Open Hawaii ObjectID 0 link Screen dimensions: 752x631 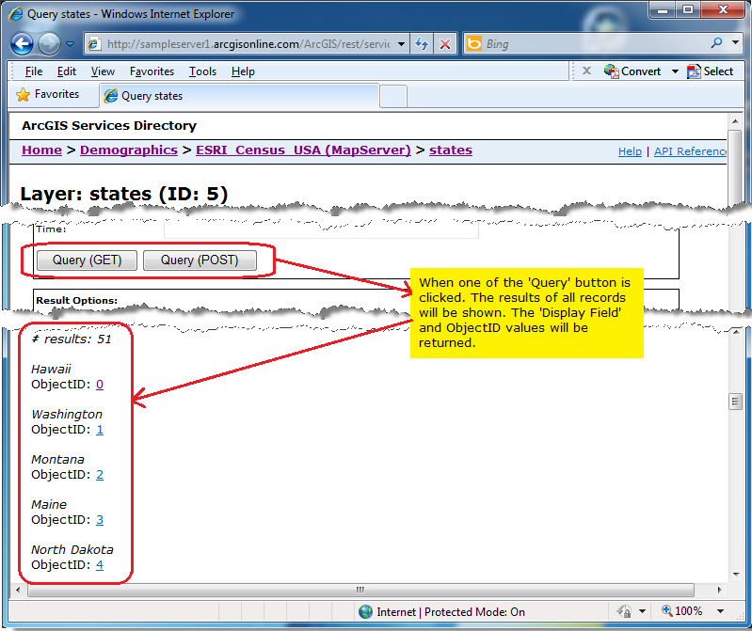click(x=99, y=385)
